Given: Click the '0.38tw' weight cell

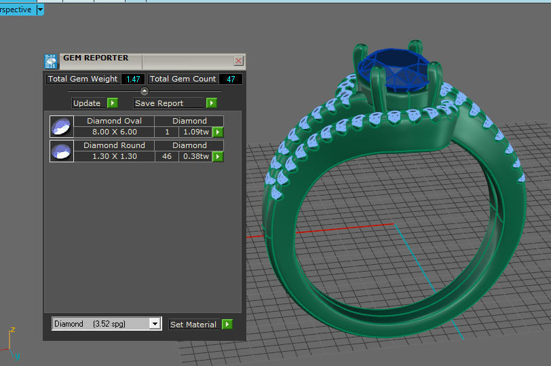Looking at the screenshot, I should click(195, 156).
